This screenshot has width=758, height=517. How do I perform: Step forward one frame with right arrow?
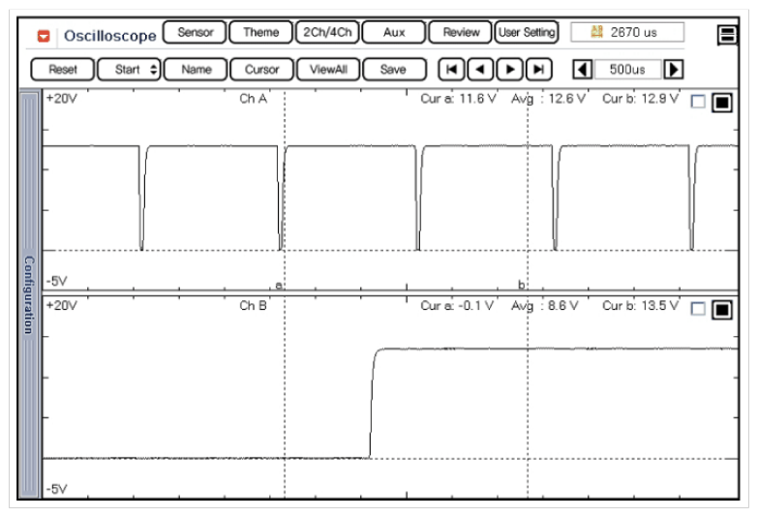[509, 70]
